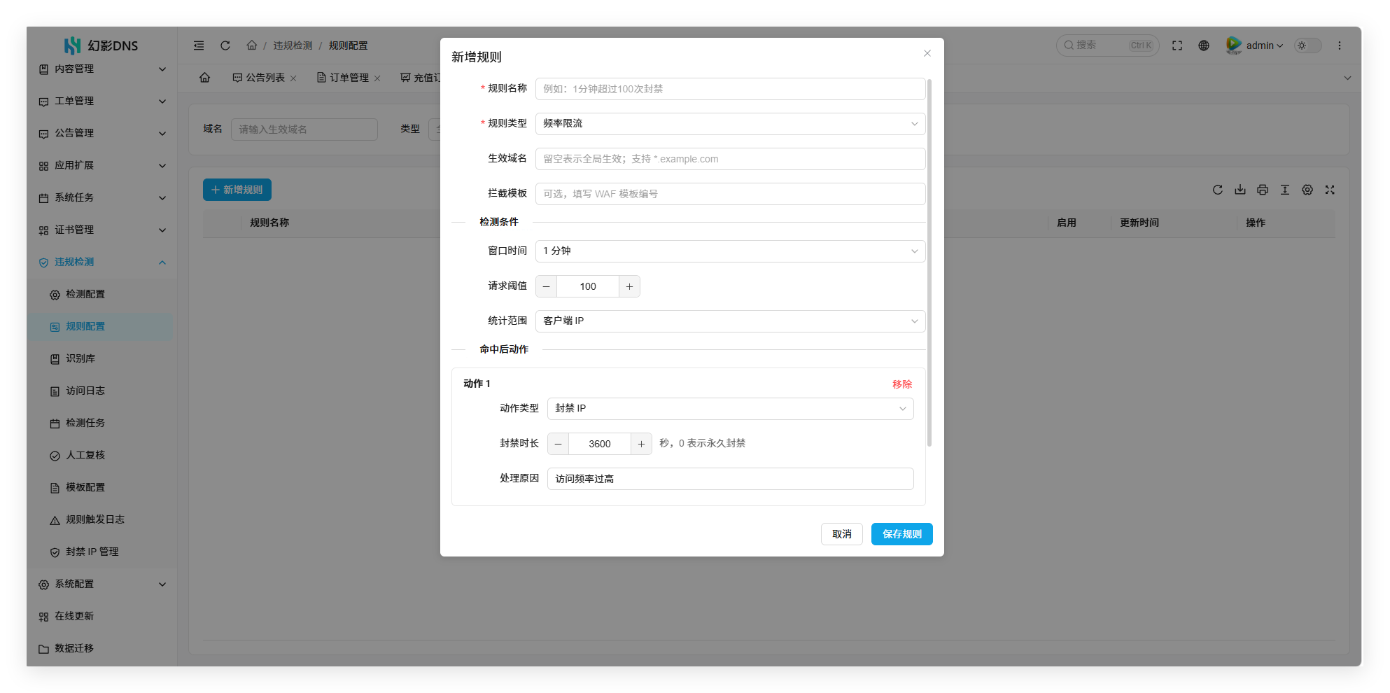
Task: Click the dialog vertical scrollbar
Action: [929, 262]
